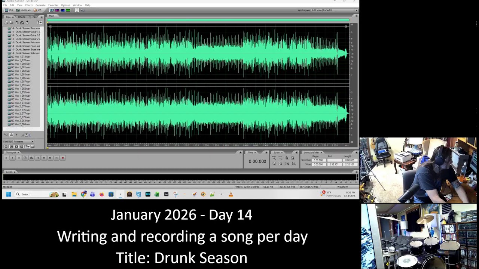The height and width of the screenshot is (269, 479).
Task: Select the Spectral Frequency display icon
Action: click(57, 10)
